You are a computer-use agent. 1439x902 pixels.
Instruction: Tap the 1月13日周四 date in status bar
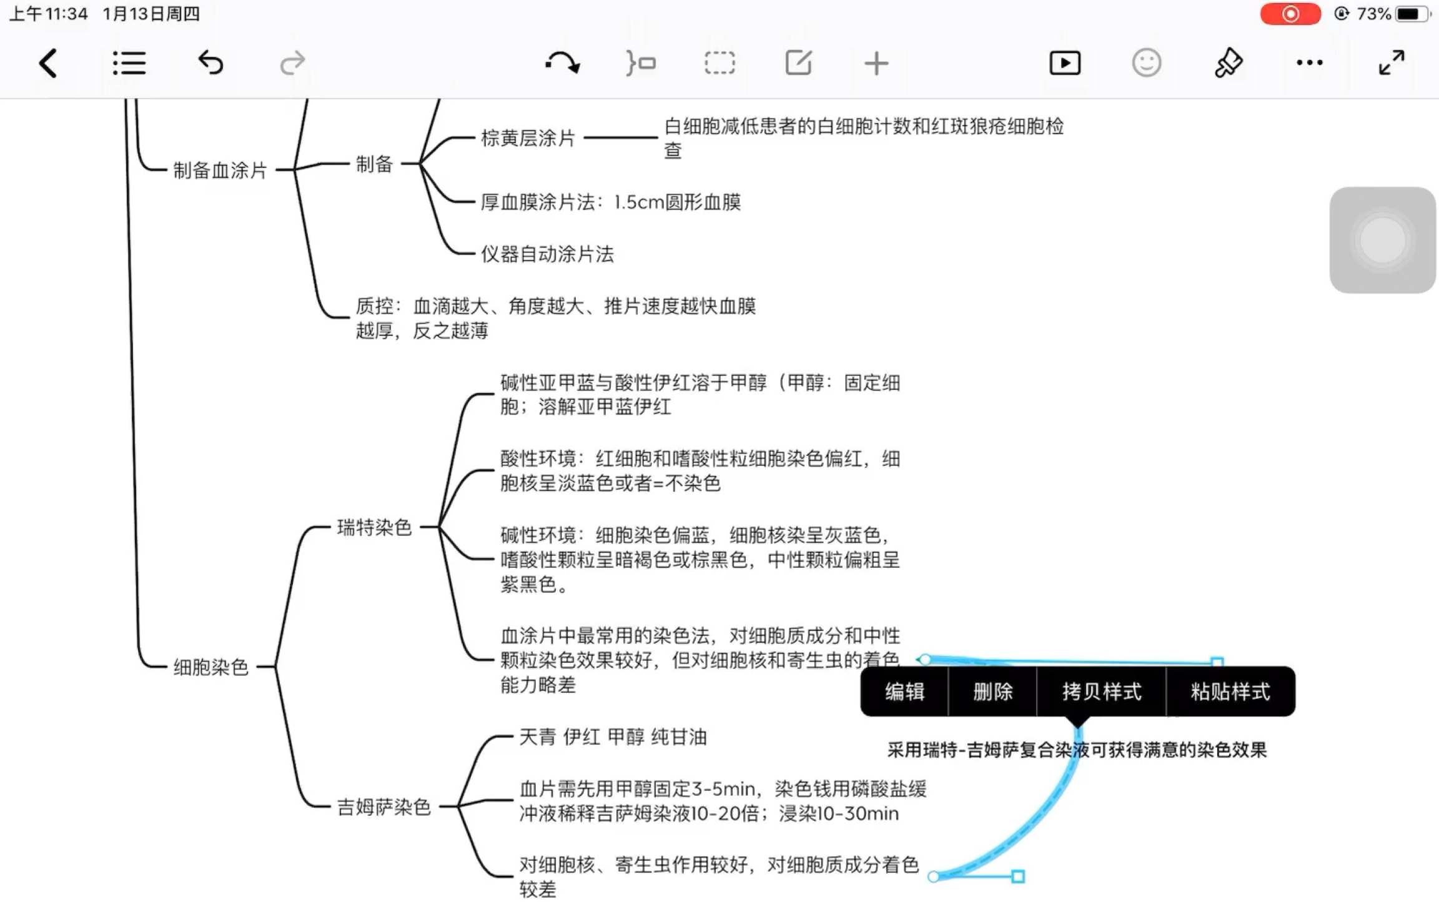(151, 14)
